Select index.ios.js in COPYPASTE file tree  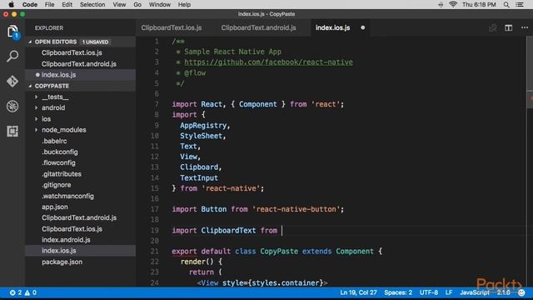pyautogui.click(x=81, y=251)
